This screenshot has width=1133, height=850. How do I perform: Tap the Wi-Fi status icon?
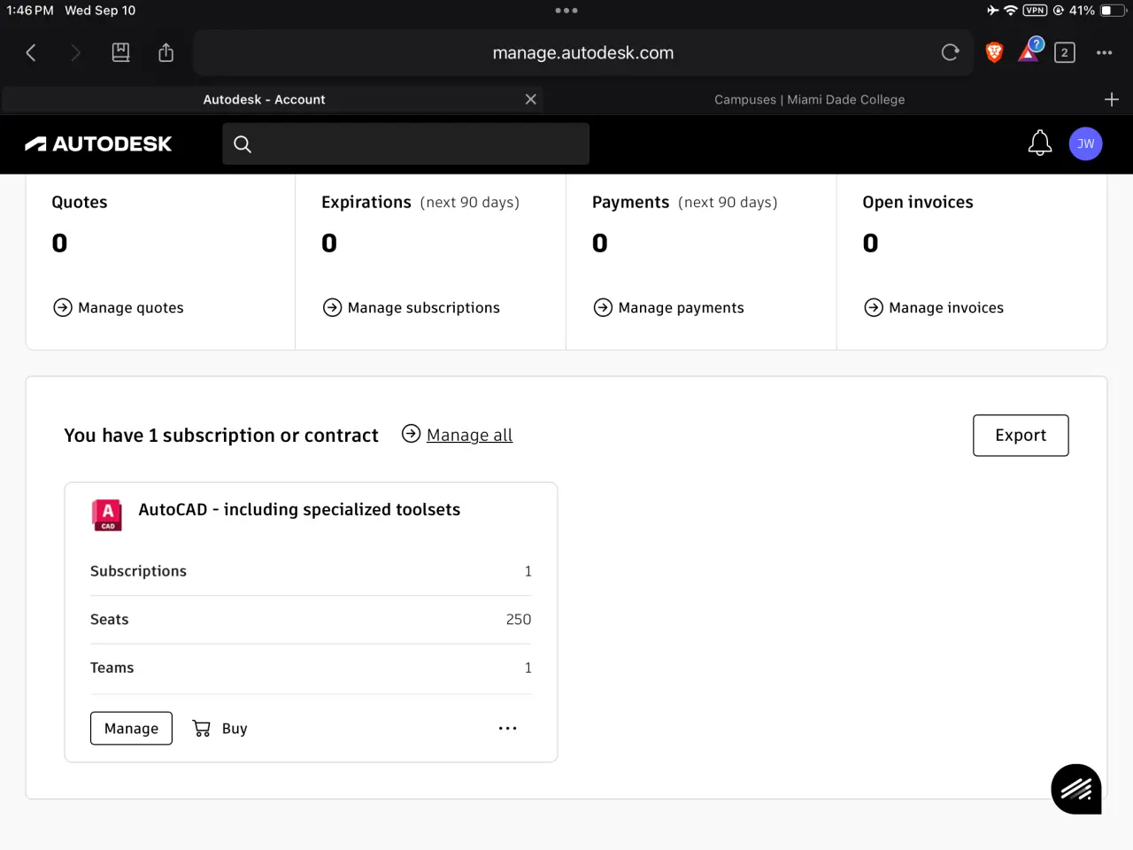coord(1010,11)
